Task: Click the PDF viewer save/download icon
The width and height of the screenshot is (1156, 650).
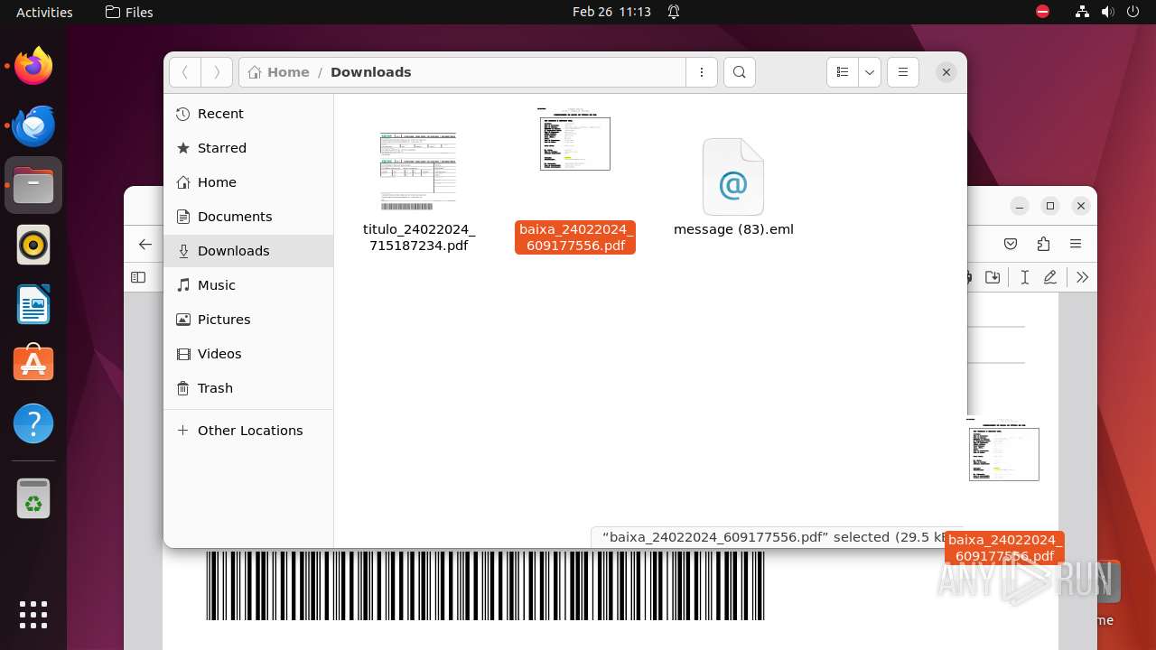Action: [x=993, y=277]
